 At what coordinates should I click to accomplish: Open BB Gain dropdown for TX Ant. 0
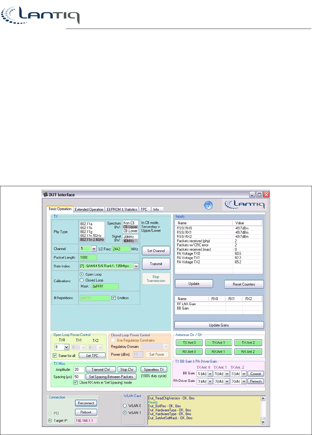210,374
